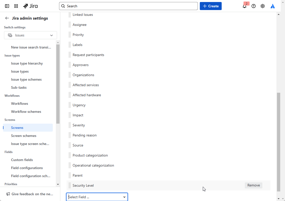Click the Atlassian logo icon
The height and width of the screenshot is (201, 285).
[x=272, y=6]
